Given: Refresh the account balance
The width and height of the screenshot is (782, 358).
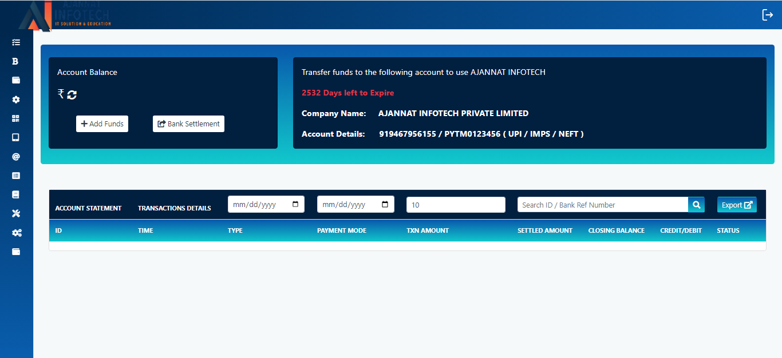Looking at the screenshot, I should coord(72,95).
